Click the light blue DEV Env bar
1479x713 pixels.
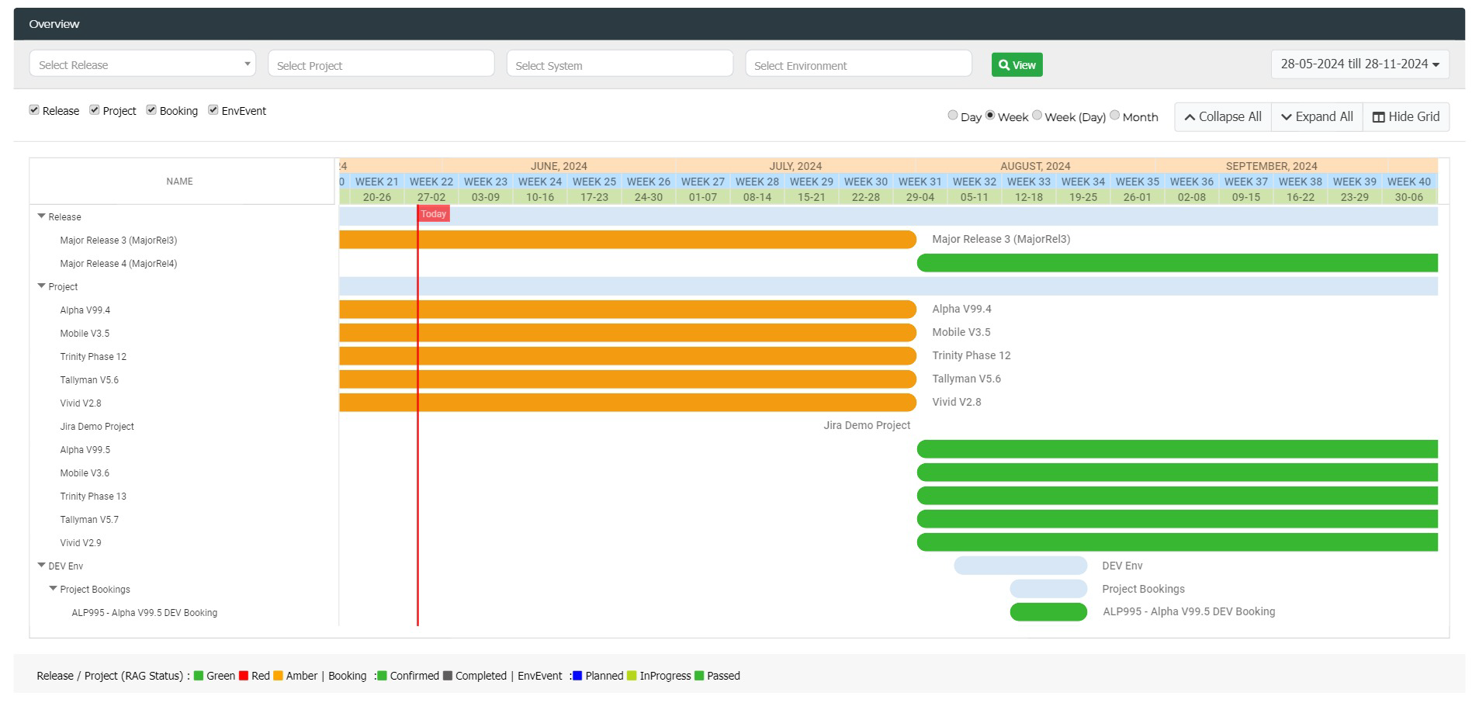[1020, 566]
